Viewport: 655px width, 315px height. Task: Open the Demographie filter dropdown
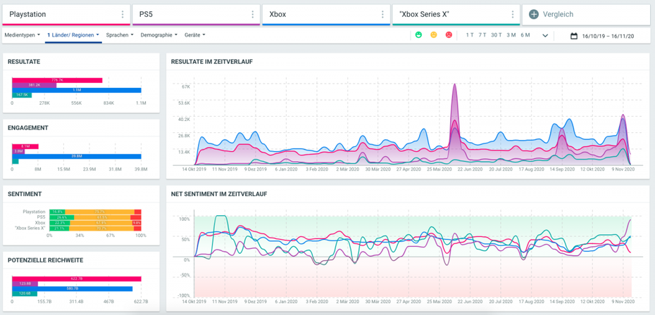coord(158,35)
